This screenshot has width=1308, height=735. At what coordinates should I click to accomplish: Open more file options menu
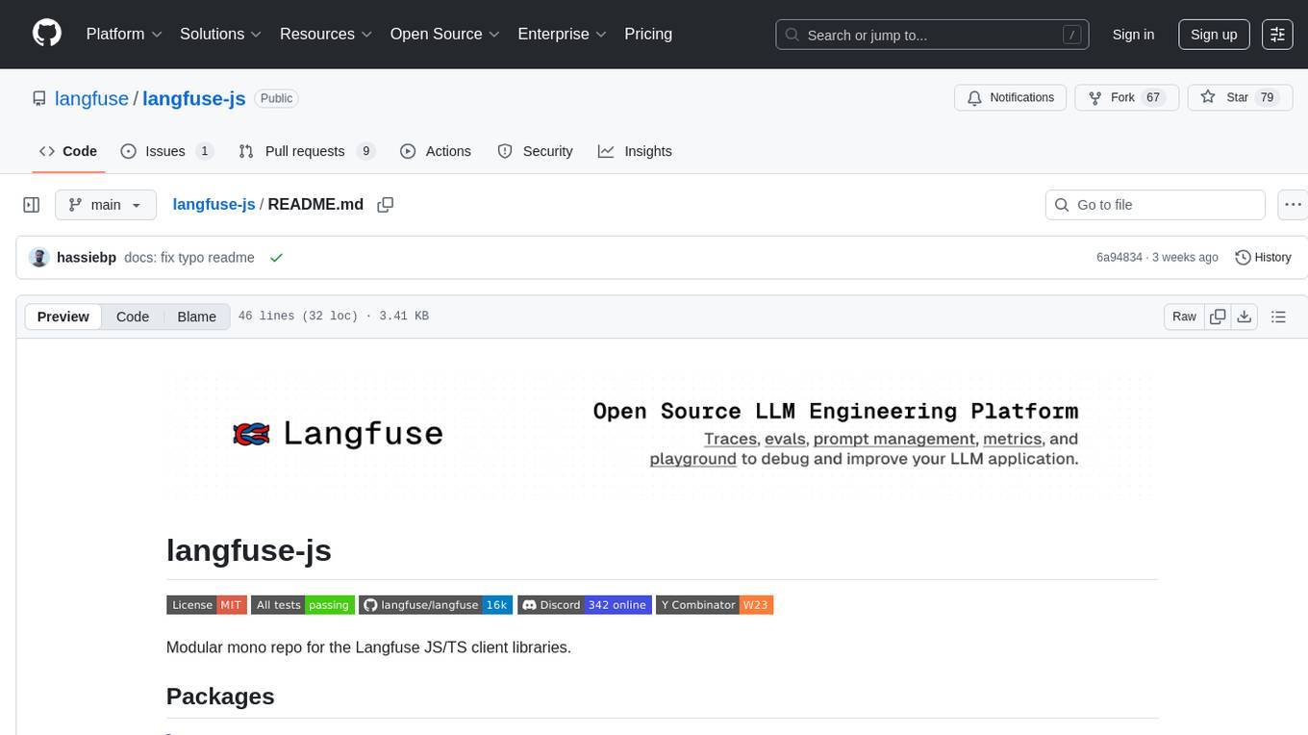tap(1294, 205)
